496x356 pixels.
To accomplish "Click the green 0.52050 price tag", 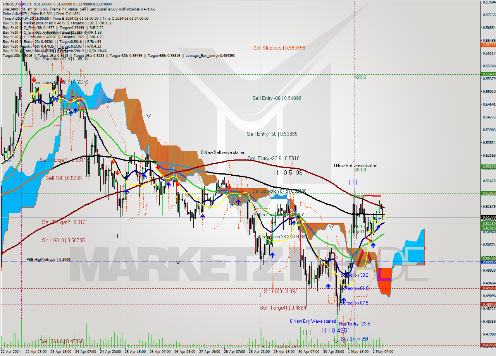I will coord(489,193).
